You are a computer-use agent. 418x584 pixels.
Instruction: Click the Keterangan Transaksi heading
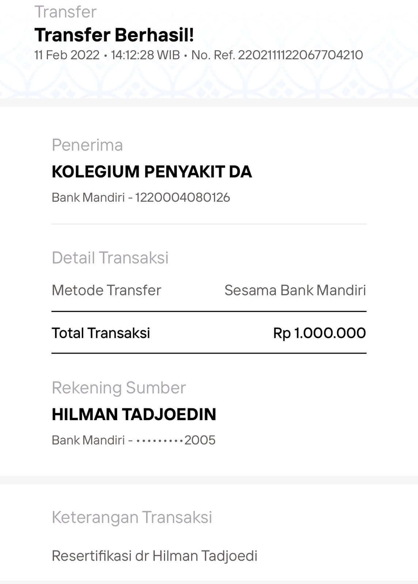click(x=132, y=517)
